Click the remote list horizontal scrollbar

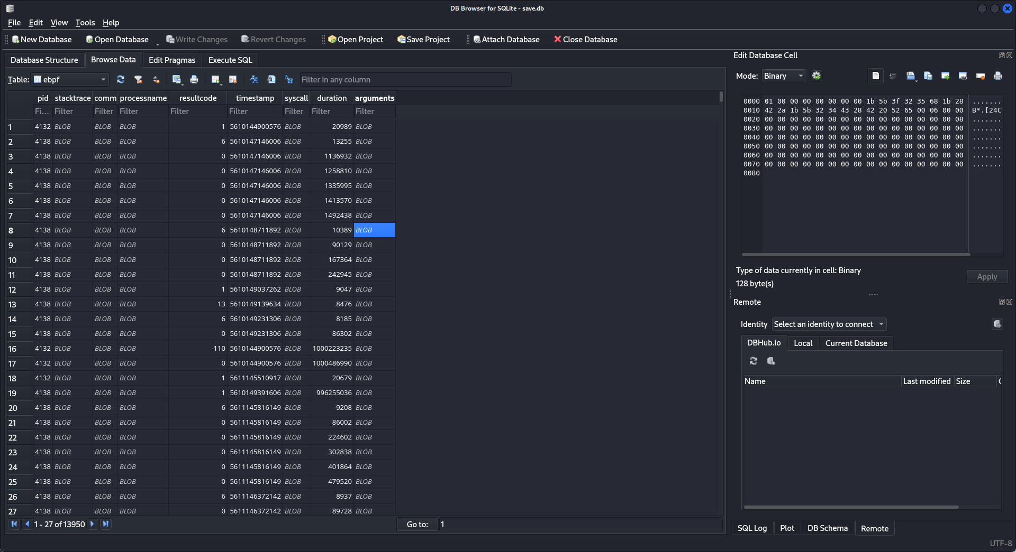[851, 507]
